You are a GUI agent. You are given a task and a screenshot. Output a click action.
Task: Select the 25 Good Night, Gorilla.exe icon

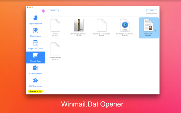pos(79,25)
